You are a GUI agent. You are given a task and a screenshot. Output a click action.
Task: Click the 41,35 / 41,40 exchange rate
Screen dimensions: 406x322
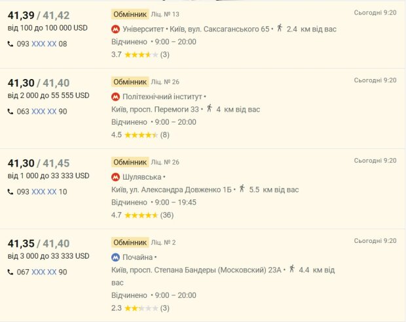click(x=39, y=244)
